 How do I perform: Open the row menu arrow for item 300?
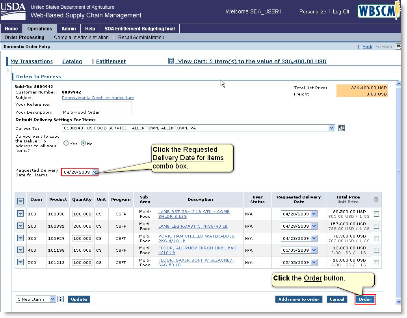pyautogui.click(x=20, y=238)
